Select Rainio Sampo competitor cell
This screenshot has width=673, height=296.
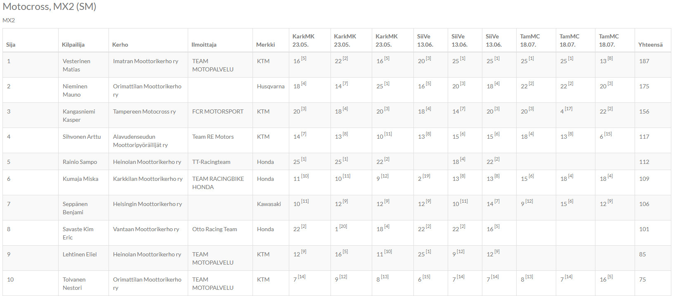[80, 162]
